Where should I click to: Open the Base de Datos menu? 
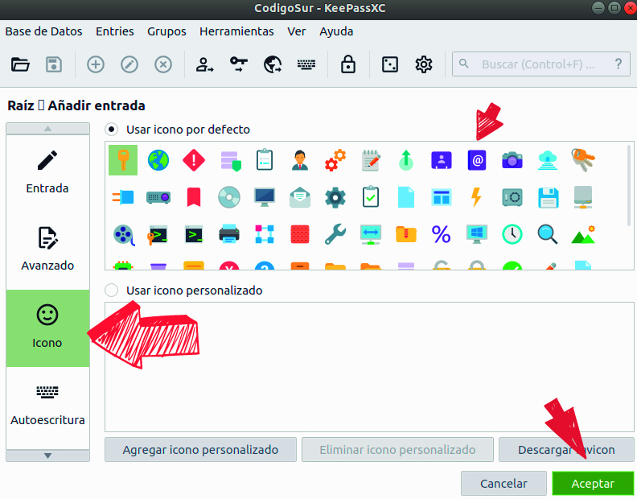click(x=44, y=31)
